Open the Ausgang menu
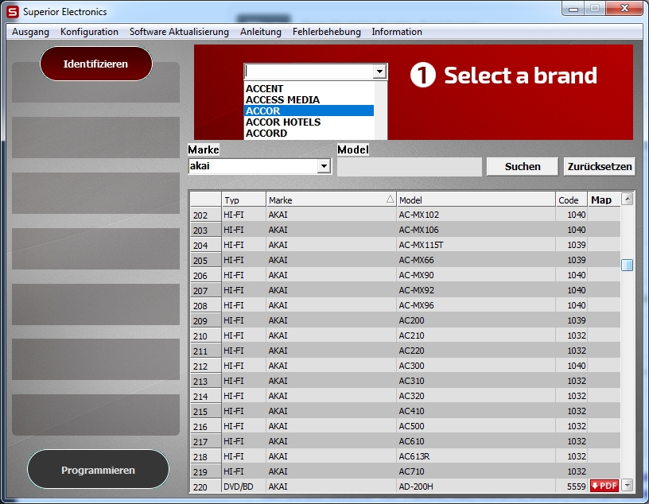The height and width of the screenshot is (504, 649). coord(30,32)
